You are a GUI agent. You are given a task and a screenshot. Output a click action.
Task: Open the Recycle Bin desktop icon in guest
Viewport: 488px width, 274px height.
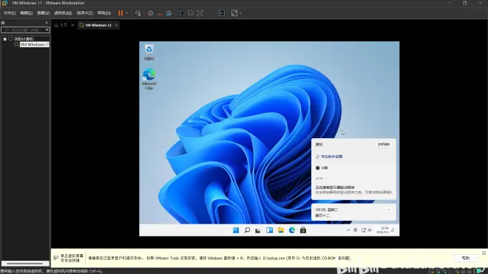(x=149, y=52)
